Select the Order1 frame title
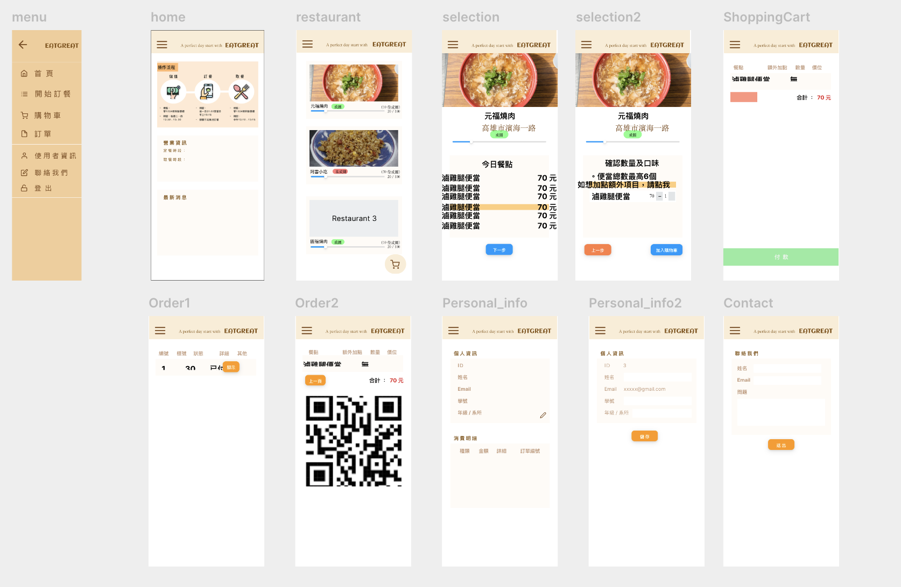The image size is (901, 587). click(x=170, y=303)
